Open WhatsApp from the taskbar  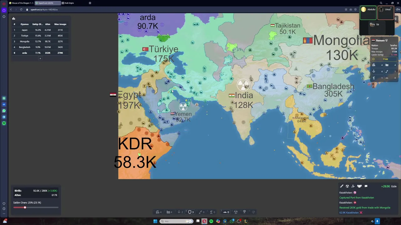click(232, 221)
